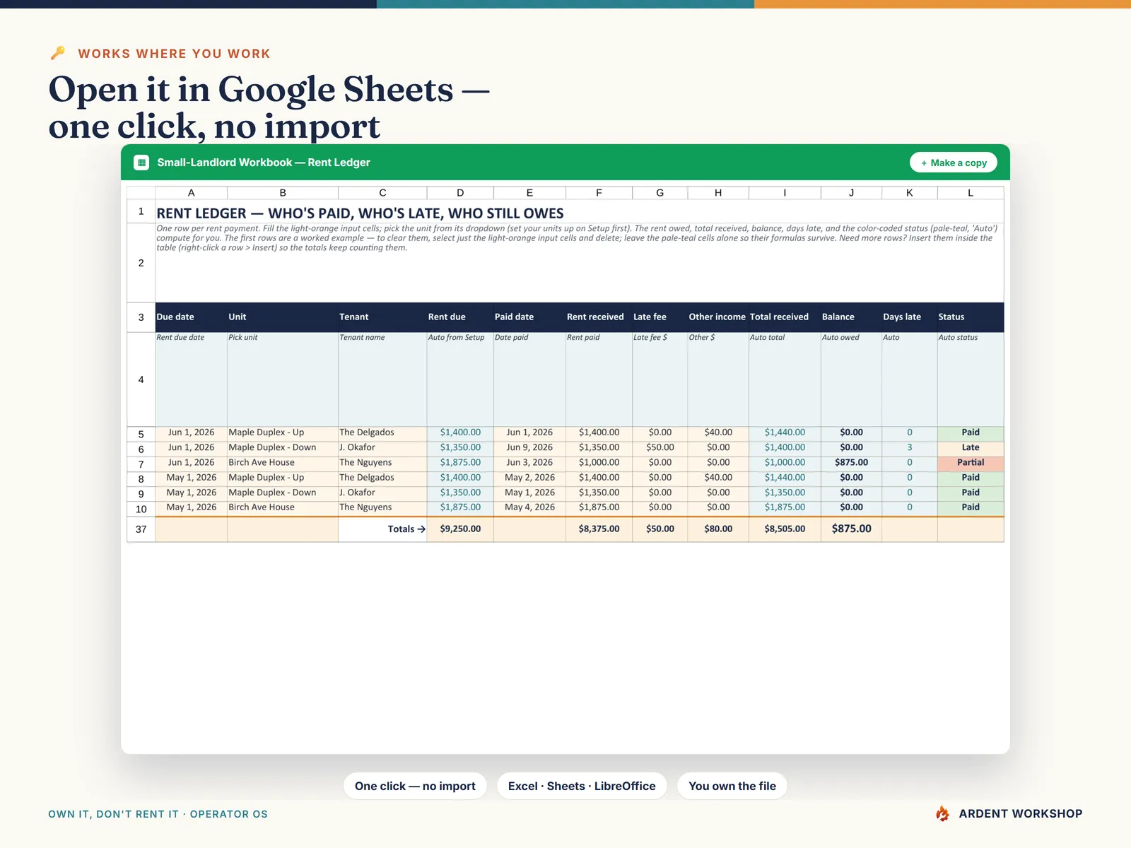
Task: Click the May 4, 2026 paid date cell
Action: pyautogui.click(x=529, y=507)
